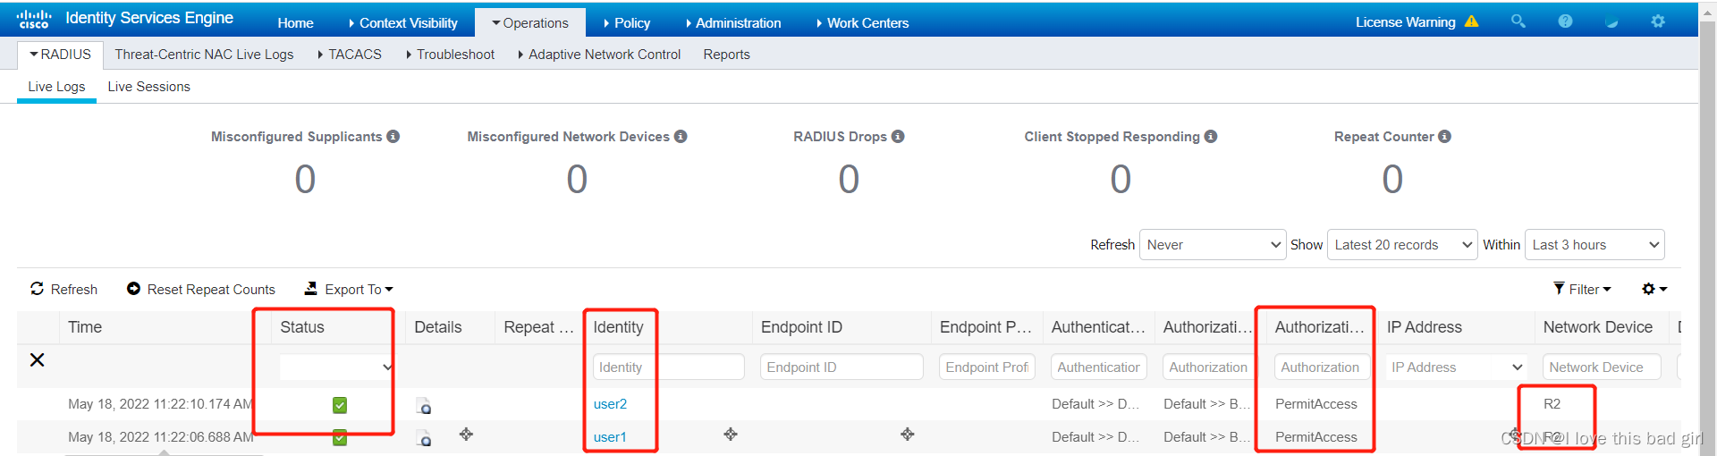Open the Status filter dropdown
The width and height of the screenshot is (1717, 456).
coord(336,367)
